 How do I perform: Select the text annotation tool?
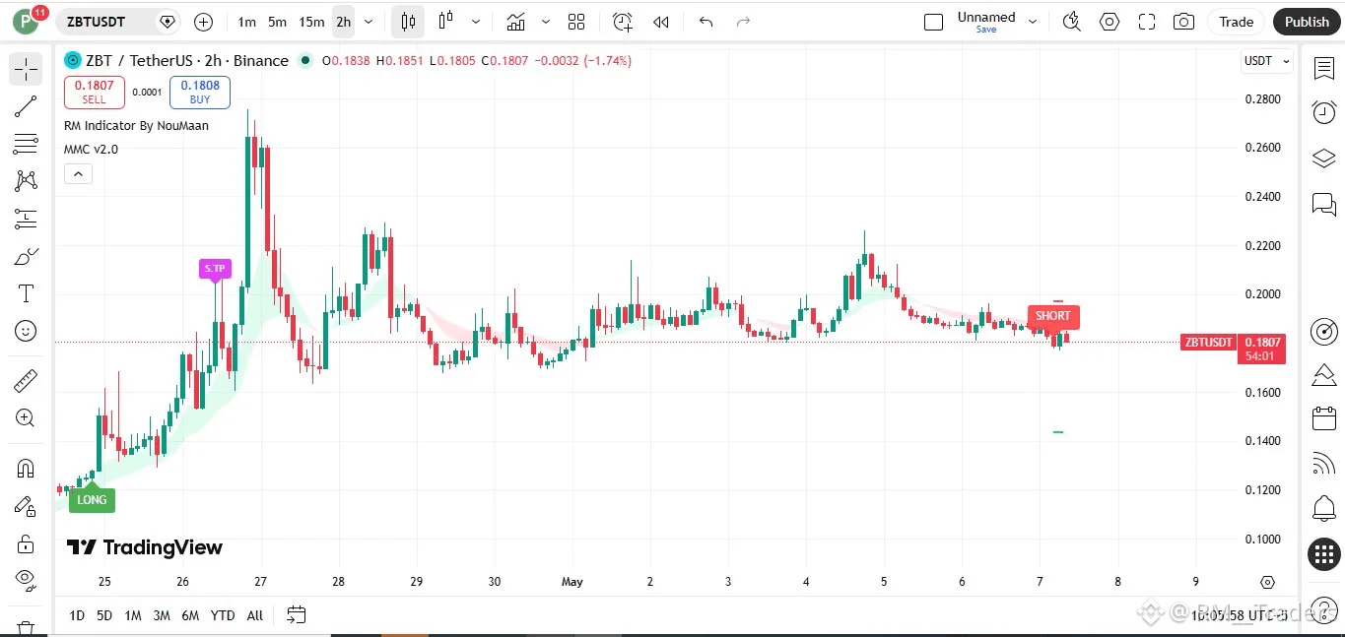(26, 293)
